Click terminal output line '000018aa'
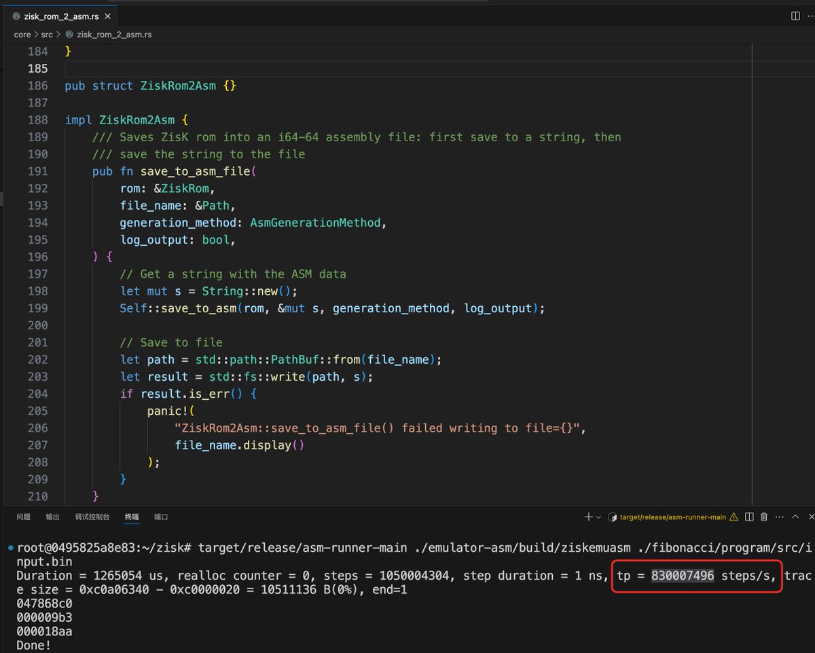The width and height of the screenshot is (815, 653). coord(44,631)
